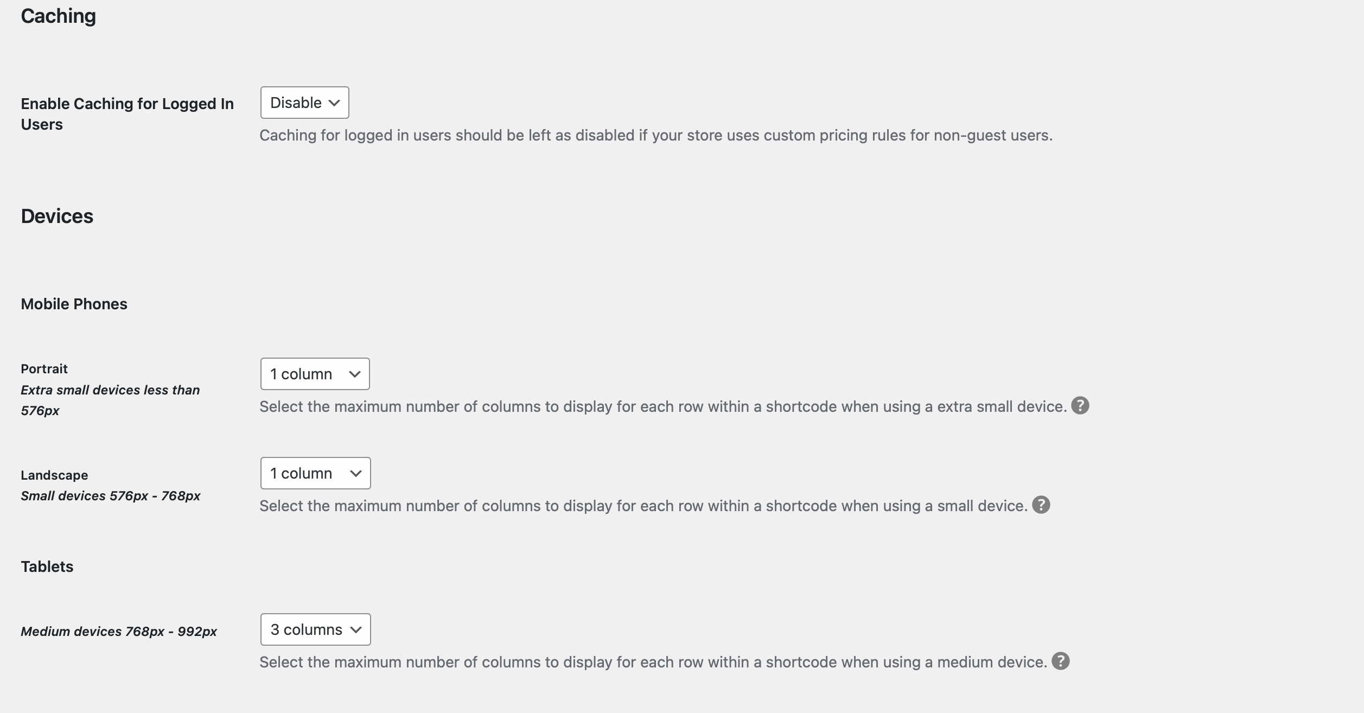The height and width of the screenshot is (713, 1364).
Task: Click the caching custom pricing rules description
Action: click(656, 135)
